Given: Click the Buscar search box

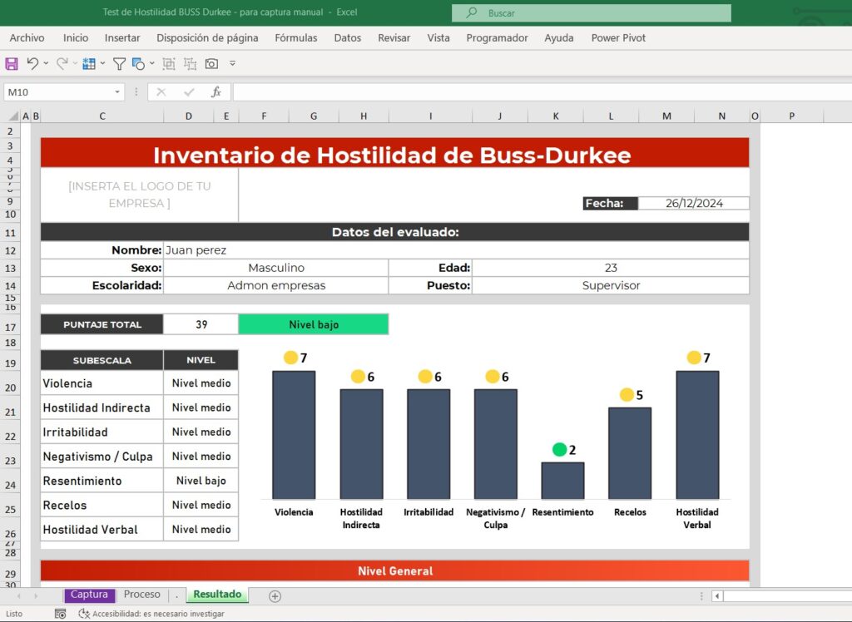Looking at the screenshot, I should coord(592,13).
